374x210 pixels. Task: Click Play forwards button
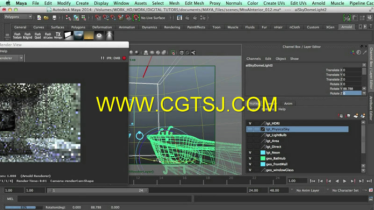[345, 181]
